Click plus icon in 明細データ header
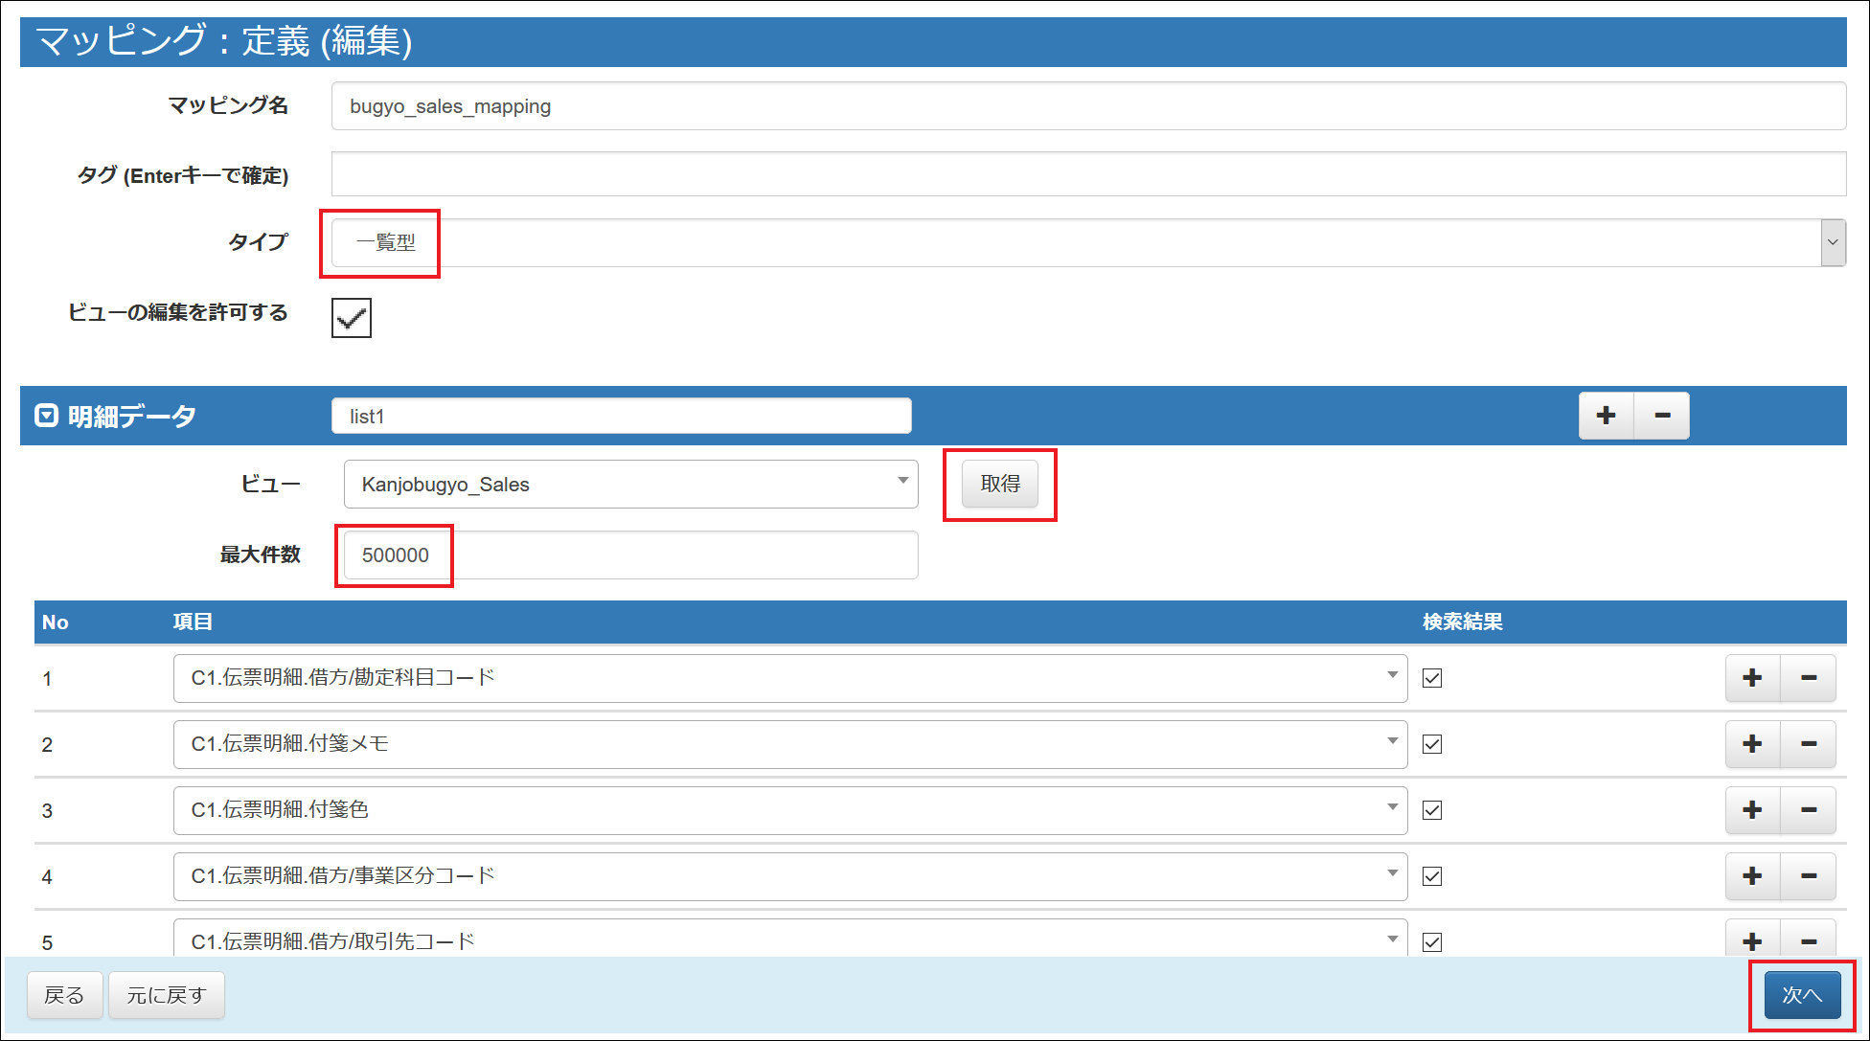The width and height of the screenshot is (1870, 1041). point(1606,416)
